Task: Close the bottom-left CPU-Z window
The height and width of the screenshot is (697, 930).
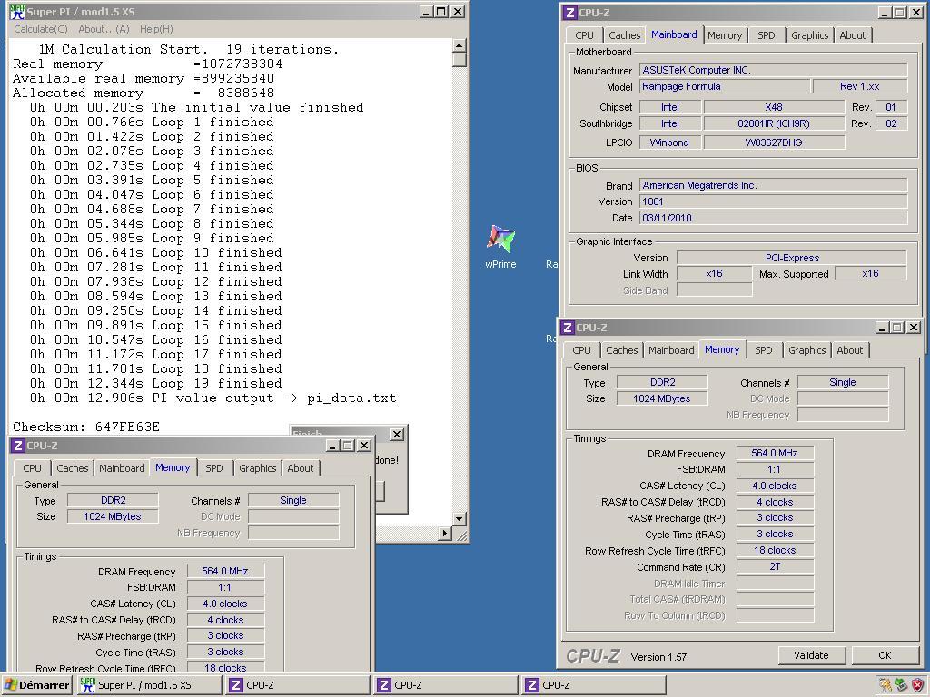Action: [x=364, y=445]
